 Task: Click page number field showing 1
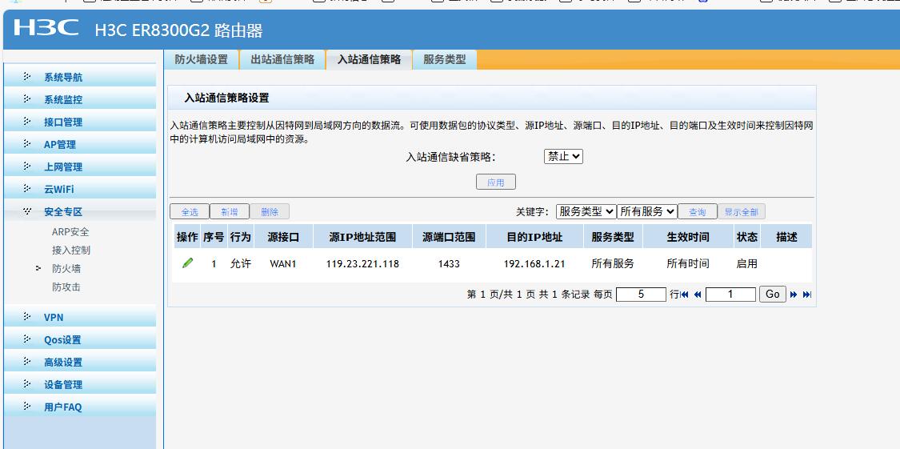(x=730, y=295)
